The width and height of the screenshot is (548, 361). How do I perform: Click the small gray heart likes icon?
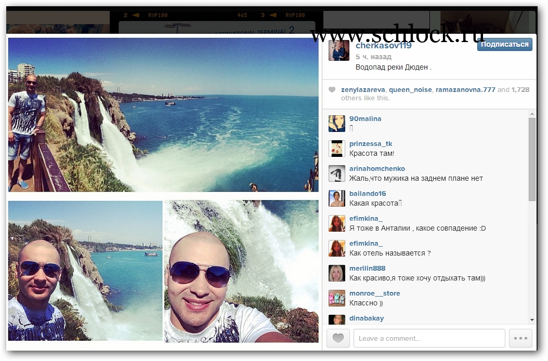click(x=332, y=90)
